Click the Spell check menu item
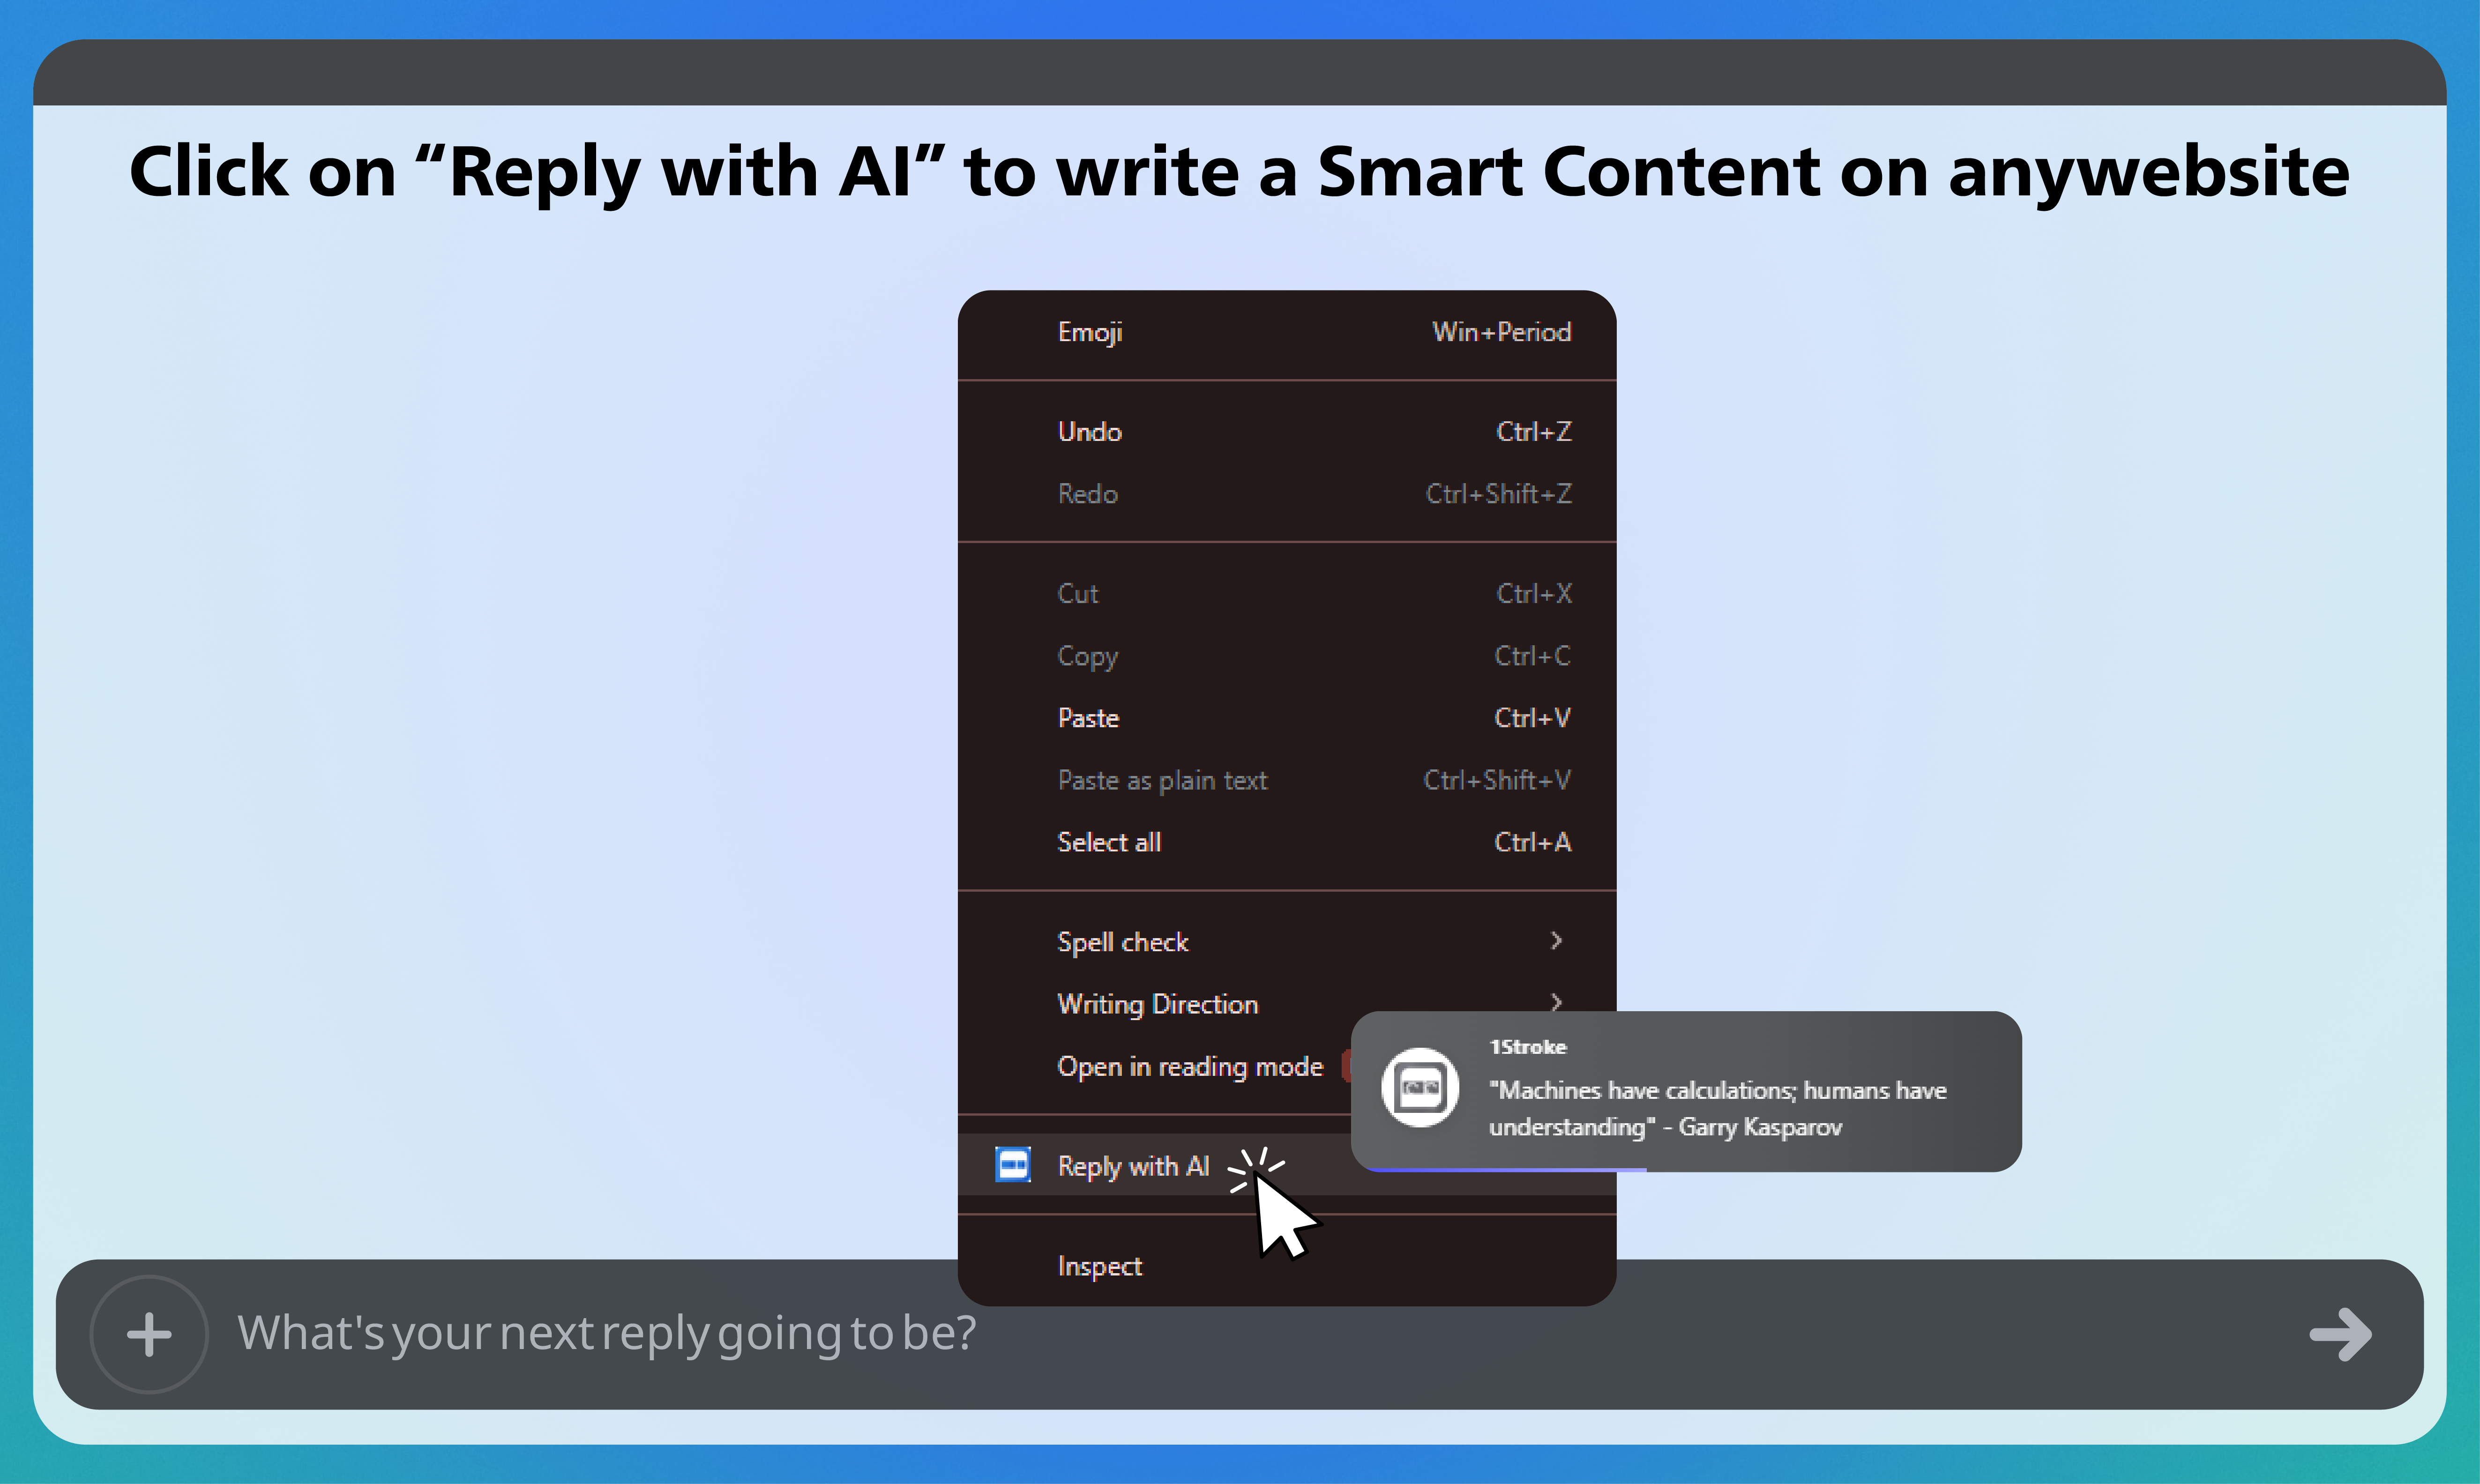The height and width of the screenshot is (1484, 2480). pos(1122,942)
